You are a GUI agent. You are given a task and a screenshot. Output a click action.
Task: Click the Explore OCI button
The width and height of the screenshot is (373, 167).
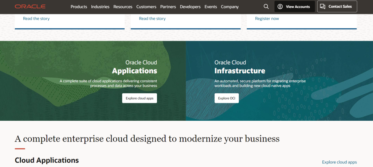[227, 98]
